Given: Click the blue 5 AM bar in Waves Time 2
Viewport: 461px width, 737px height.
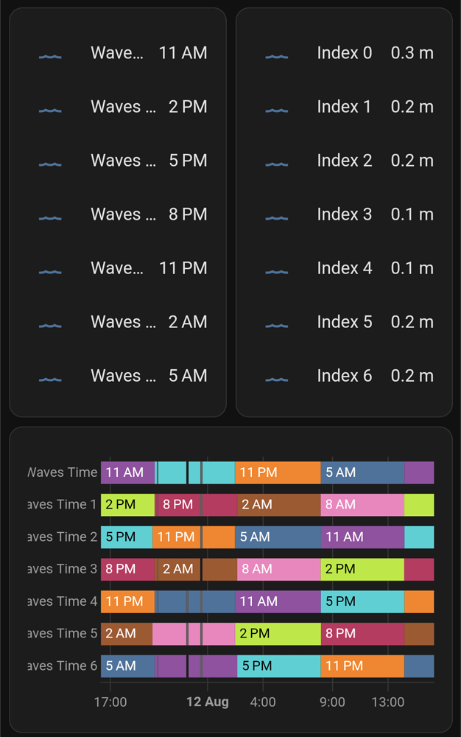Looking at the screenshot, I should pos(278,537).
